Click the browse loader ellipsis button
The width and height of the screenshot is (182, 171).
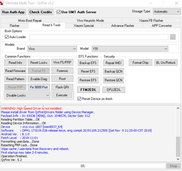(x=173, y=37)
